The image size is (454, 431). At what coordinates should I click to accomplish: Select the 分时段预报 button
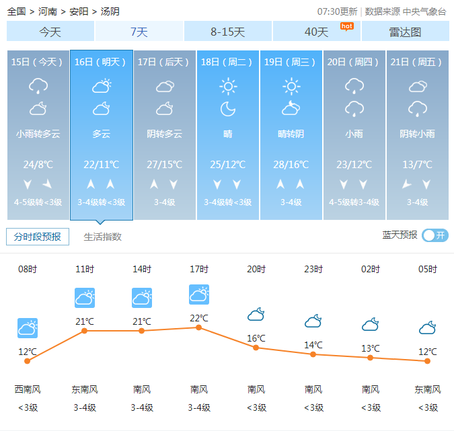[x=38, y=237]
